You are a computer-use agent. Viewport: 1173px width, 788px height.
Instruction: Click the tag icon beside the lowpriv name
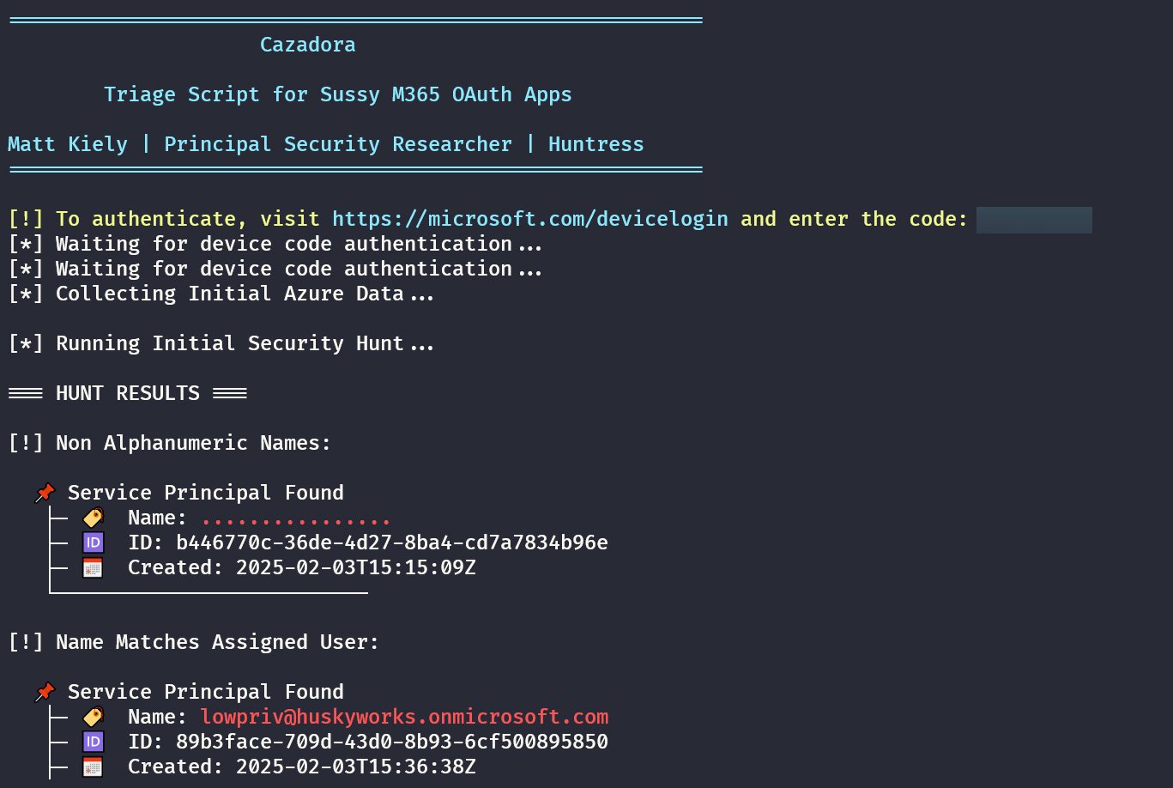(93, 717)
